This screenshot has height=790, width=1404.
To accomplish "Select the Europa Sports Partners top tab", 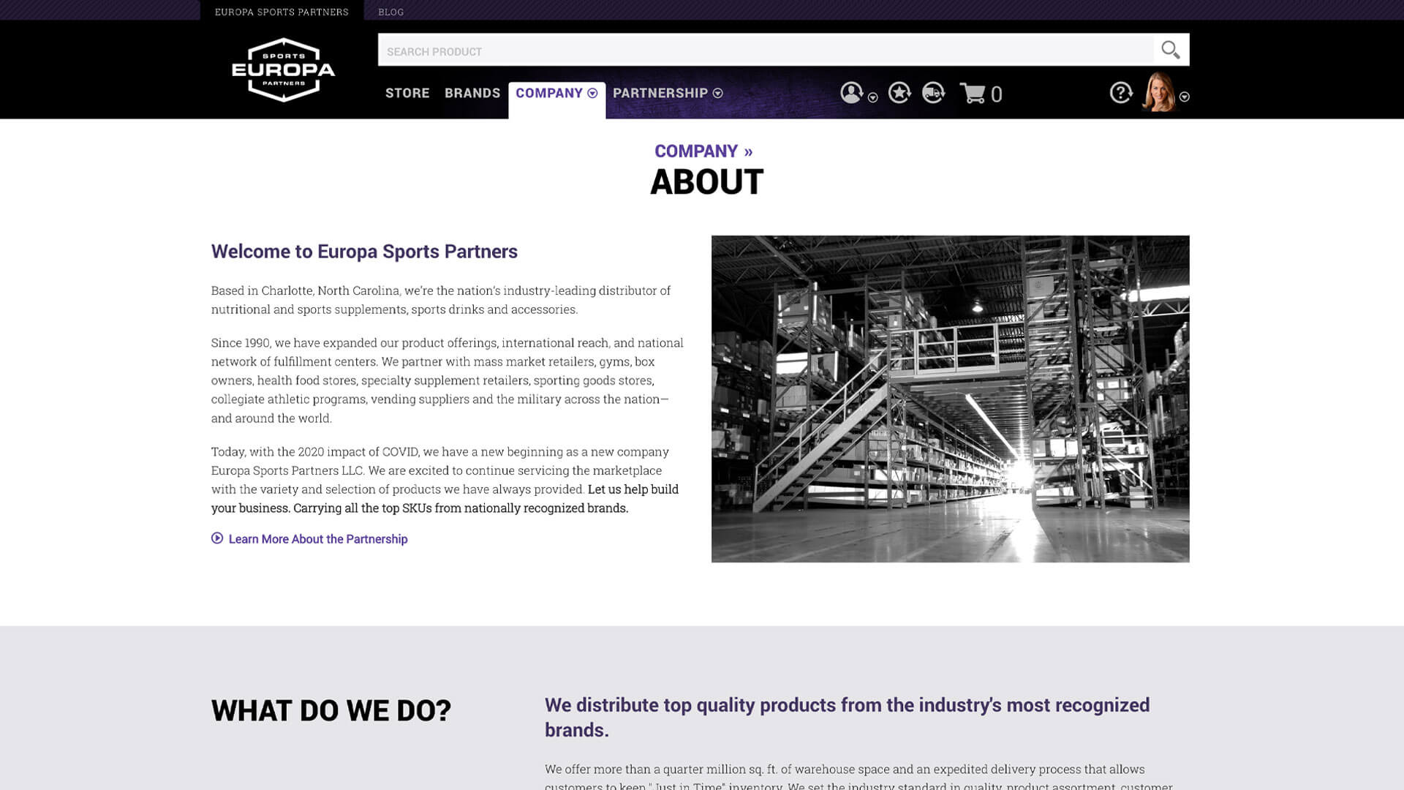I will pyautogui.click(x=282, y=12).
